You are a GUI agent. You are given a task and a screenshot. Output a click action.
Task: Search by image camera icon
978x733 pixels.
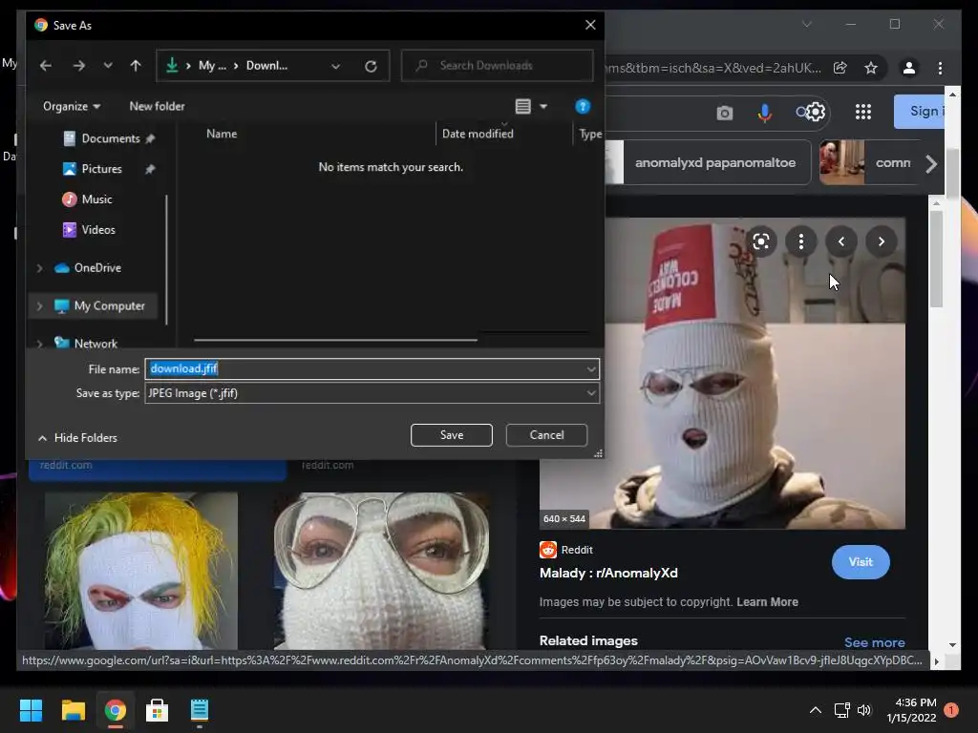point(724,113)
